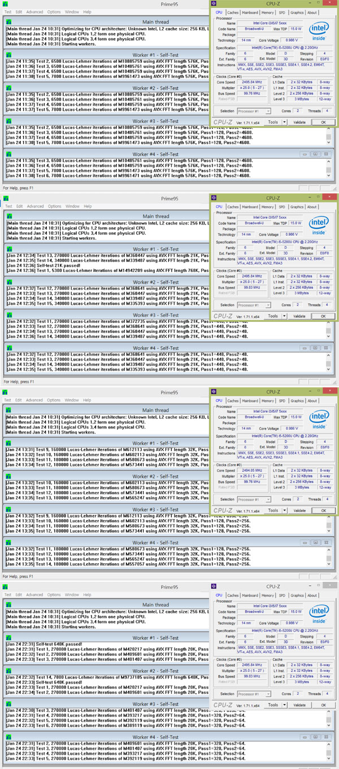Viewport: 339px width, 769px height.
Task: Click Worker #3 window icon in the 13:3x Prime95 capture
Action: [8, 509]
